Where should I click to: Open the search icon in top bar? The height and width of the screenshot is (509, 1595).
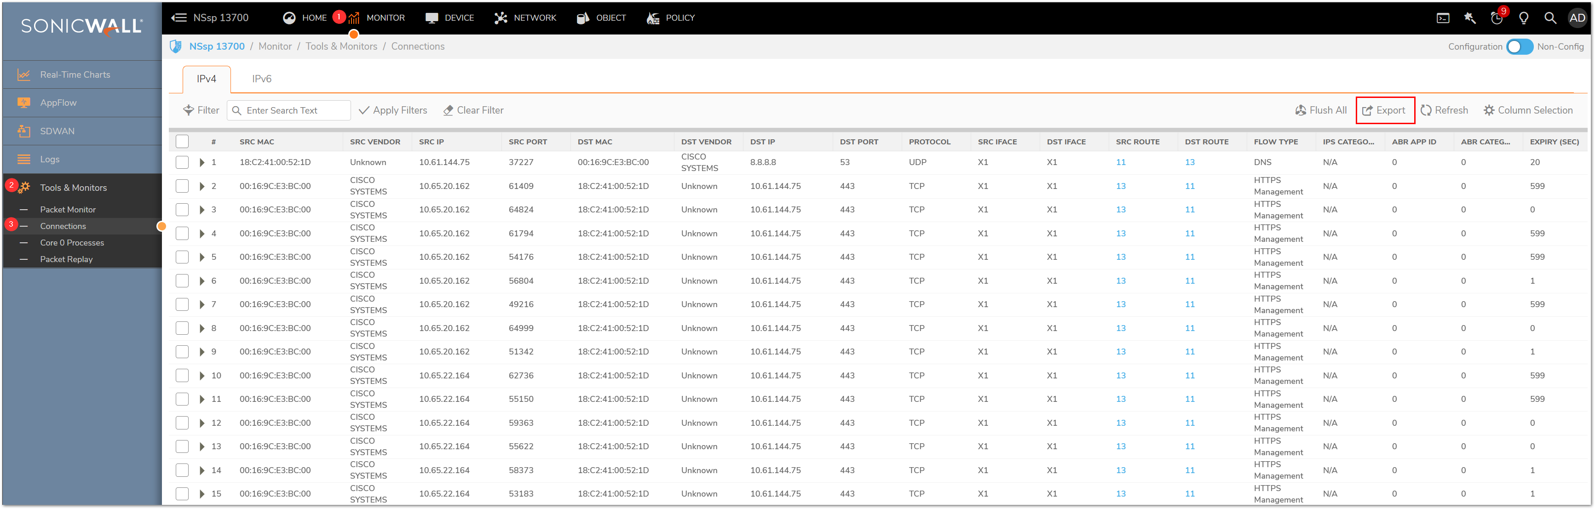pos(1550,18)
